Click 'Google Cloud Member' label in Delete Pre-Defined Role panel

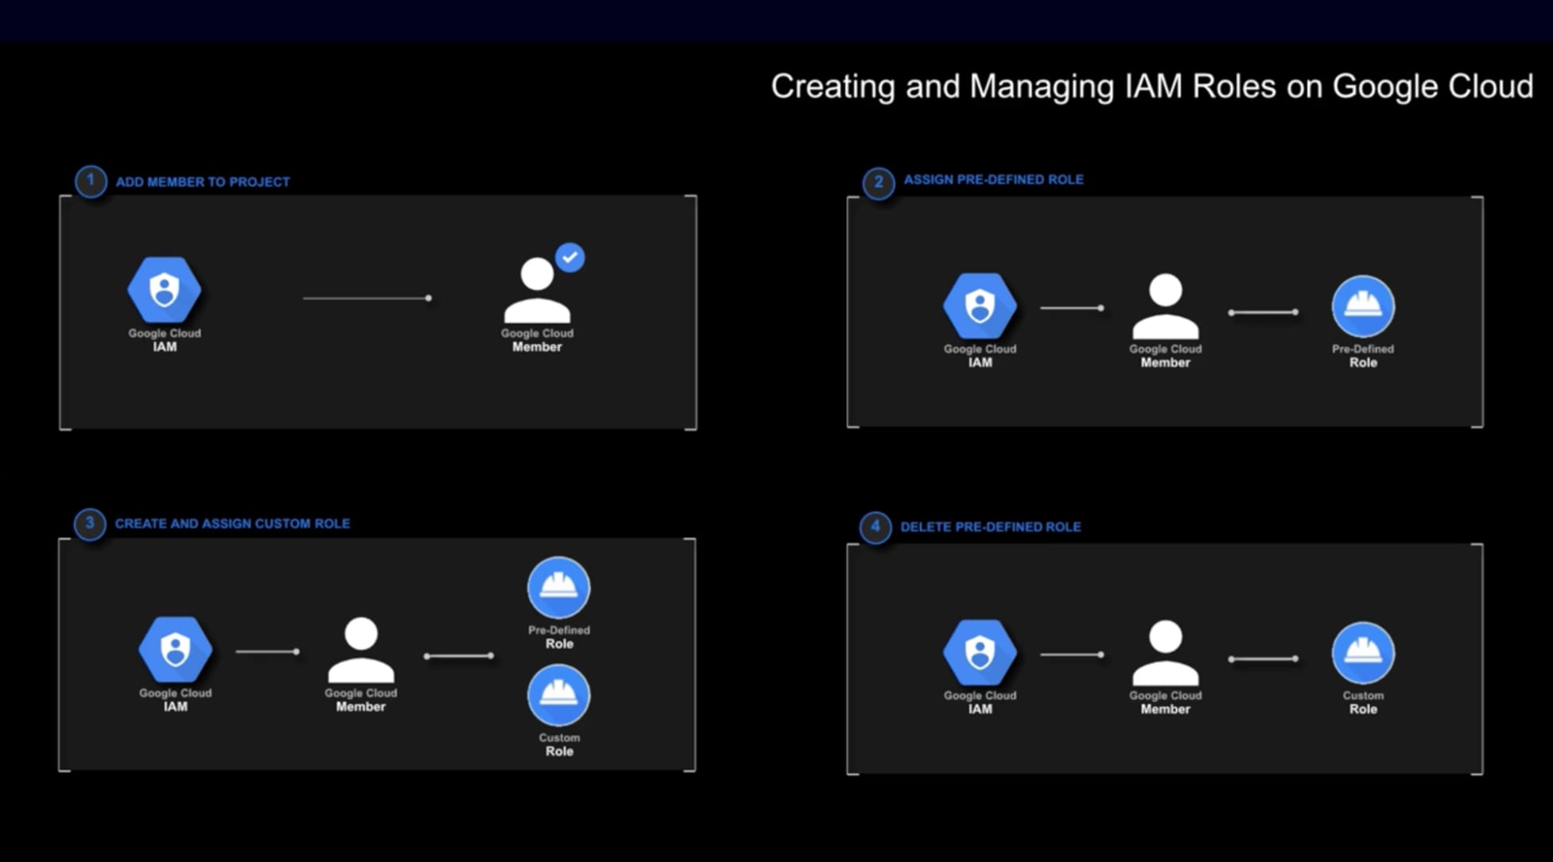[1166, 702]
